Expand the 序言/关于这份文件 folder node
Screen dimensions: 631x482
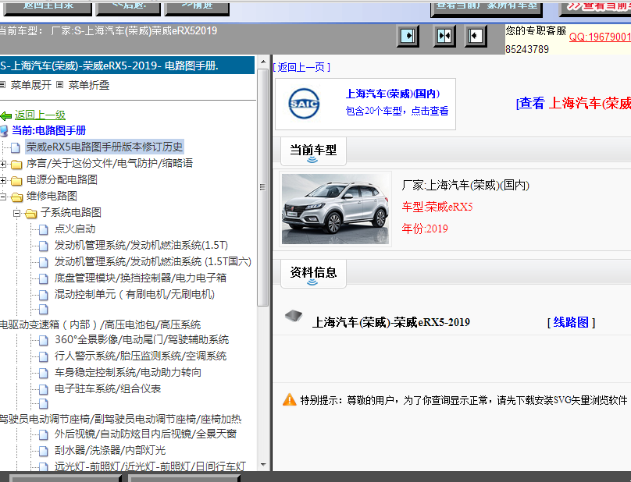3,164
